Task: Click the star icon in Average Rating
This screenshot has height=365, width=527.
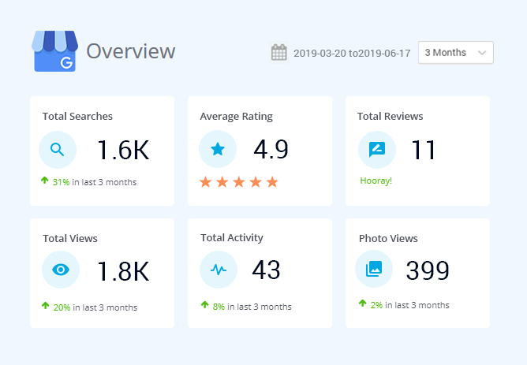Action: tap(218, 150)
